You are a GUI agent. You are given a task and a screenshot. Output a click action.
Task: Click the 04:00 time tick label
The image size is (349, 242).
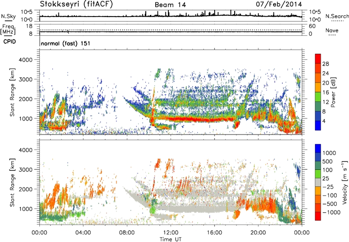click(83, 233)
